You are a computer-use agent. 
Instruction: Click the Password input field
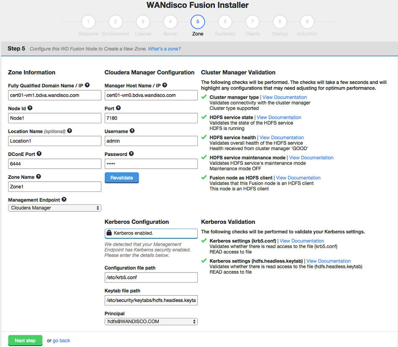(x=151, y=164)
